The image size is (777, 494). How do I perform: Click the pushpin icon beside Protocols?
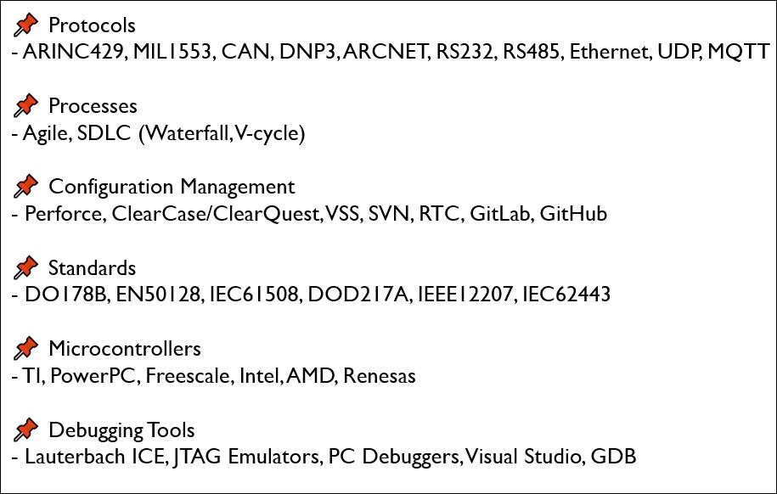[x=26, y=25]
